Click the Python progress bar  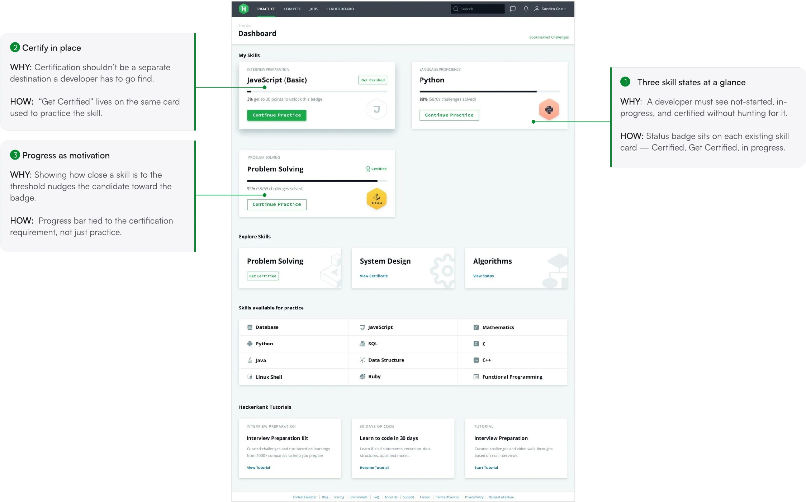pyautogui.click(x=489, y=91)
